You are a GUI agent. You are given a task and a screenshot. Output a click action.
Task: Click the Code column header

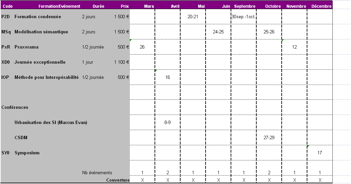click(7, 6)
